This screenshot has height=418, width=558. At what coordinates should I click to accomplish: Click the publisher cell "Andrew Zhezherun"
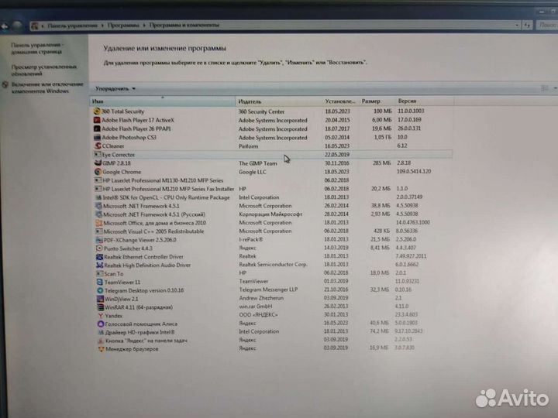coord(261,298)
